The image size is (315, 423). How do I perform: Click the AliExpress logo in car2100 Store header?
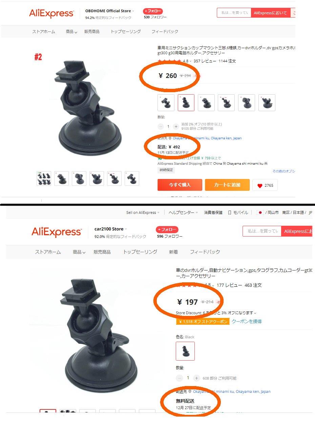coord(56,232)
